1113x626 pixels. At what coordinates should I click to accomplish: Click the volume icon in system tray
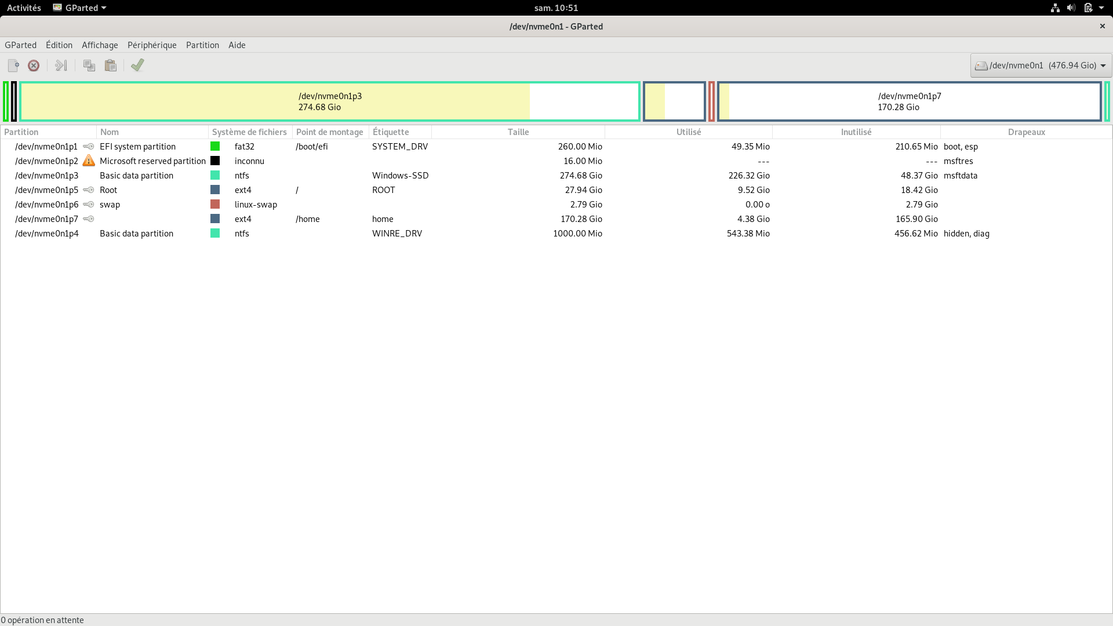(1071, 8)
